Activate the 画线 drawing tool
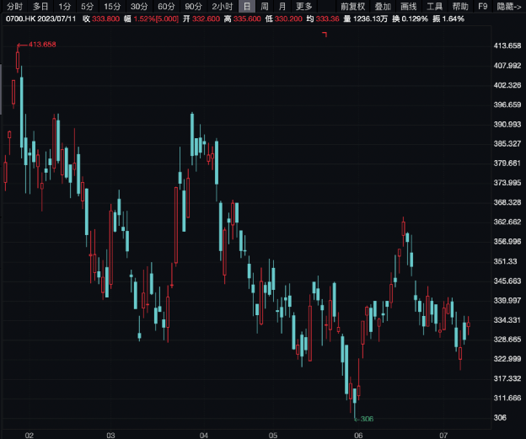Viewport: 526px width, 439px height. [x=408, y=6]
